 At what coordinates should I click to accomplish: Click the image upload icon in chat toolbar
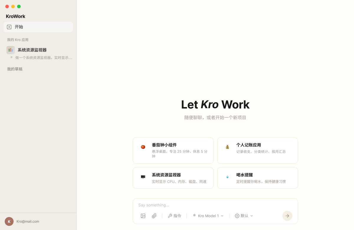tap(143, 216)
